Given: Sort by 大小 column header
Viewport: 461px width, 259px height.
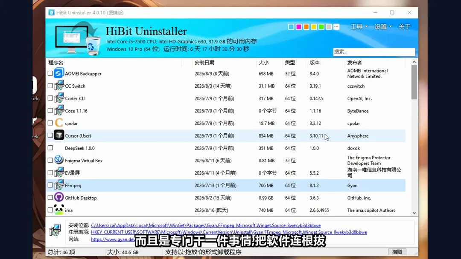Looking at the screenshot, I should tap(263, 63).
